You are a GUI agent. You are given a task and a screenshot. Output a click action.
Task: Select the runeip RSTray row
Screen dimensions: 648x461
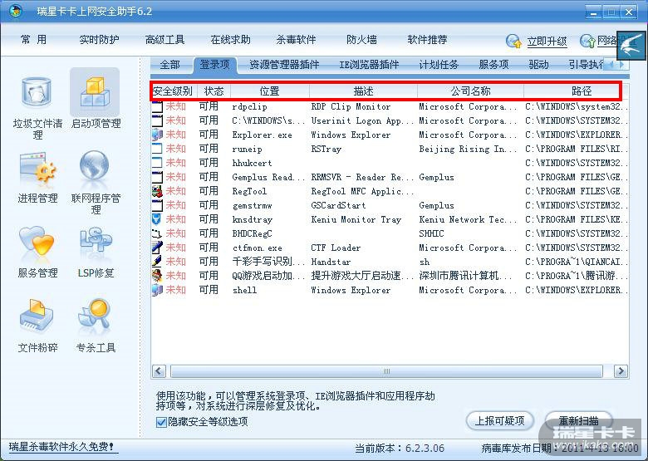coord(390,149)
